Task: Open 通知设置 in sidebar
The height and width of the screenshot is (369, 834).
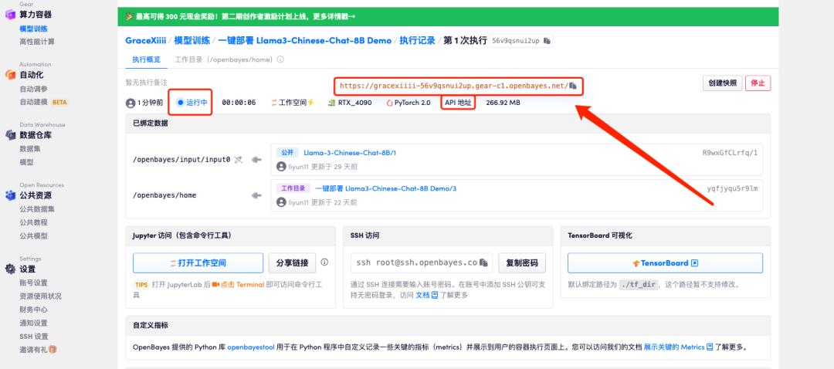Action: [x=33, y=323]
